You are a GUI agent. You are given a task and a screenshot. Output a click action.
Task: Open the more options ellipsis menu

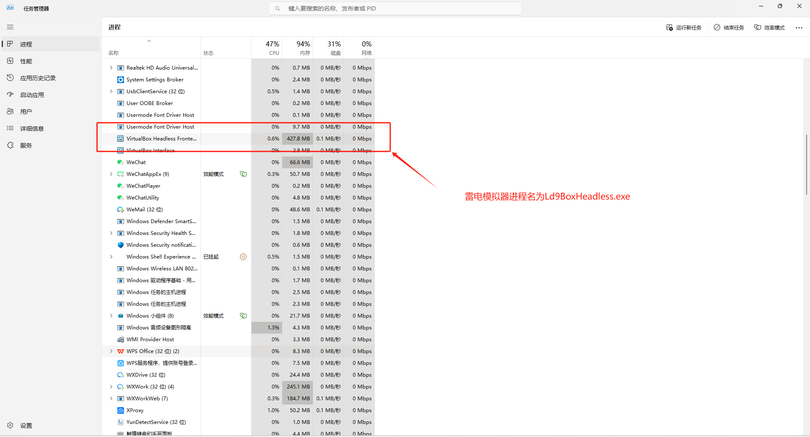pos(799,27)
